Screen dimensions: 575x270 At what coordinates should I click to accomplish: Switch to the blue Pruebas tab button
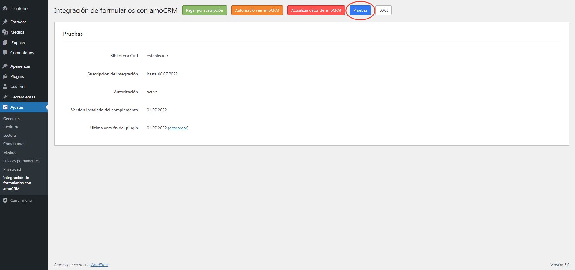360,10
